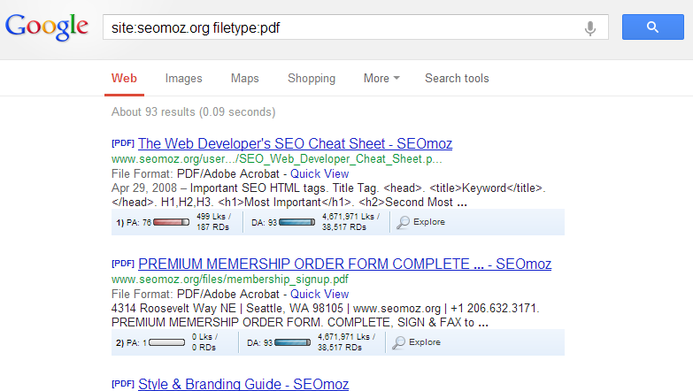Open the Shopping tab
The height and width of the screenshot is (391, 693).
(x=312, y=79)
